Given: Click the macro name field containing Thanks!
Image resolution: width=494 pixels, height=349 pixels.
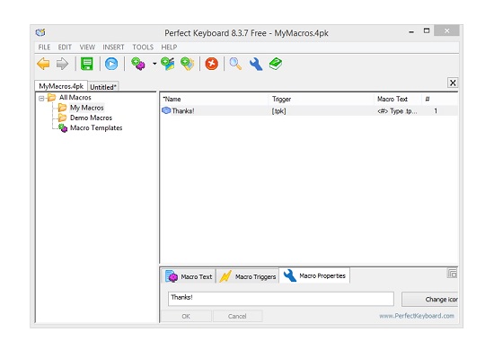Looking at the screenshot, I should point(281,299).
